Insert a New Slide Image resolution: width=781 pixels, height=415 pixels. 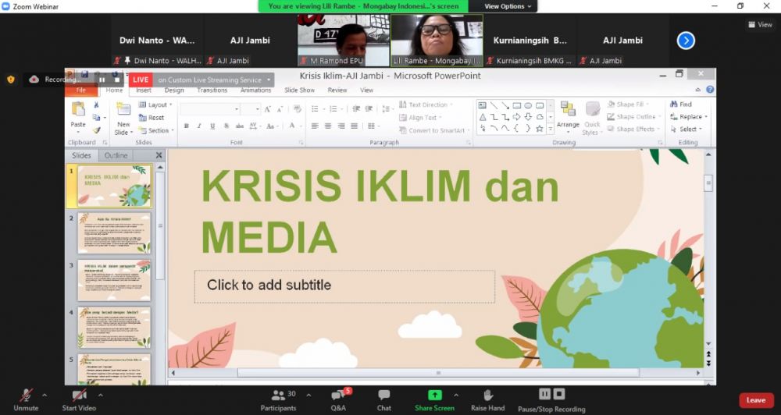tap(123, 117)
